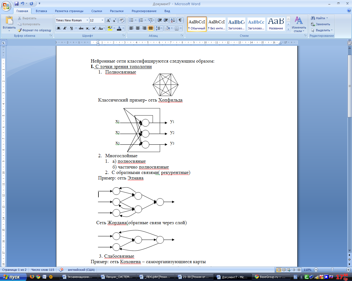The width and height of the screenshot is (352, 281).
Task: Click the zoom out minus button
Action: point(316,270)
